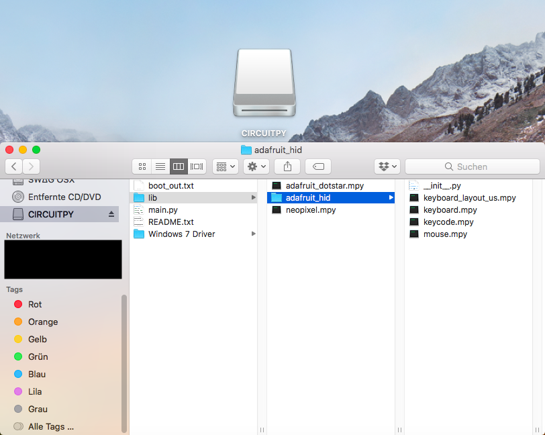Viewport: 545px width, 435px height.
Task: Select adafruit_dotstar.mpy file
Action: [330, 186]
